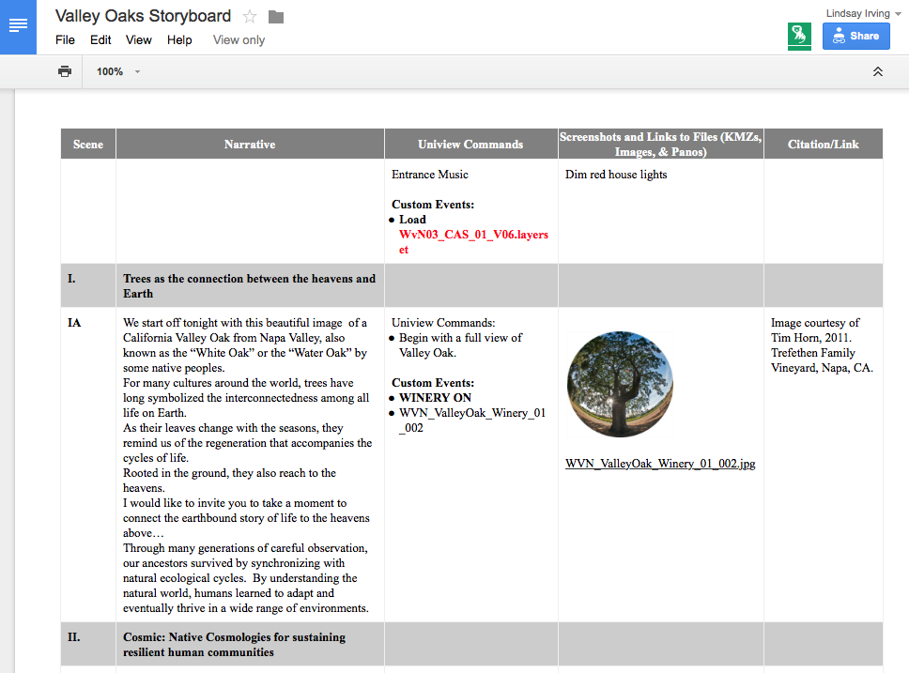Screen dimensions: 909x673
Task: Click the Entrance Music text
Action: pyautogui.click(x=429, y=175)
